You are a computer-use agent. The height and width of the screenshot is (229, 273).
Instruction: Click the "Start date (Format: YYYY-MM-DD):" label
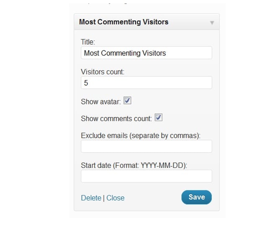(x=134, y=165)
